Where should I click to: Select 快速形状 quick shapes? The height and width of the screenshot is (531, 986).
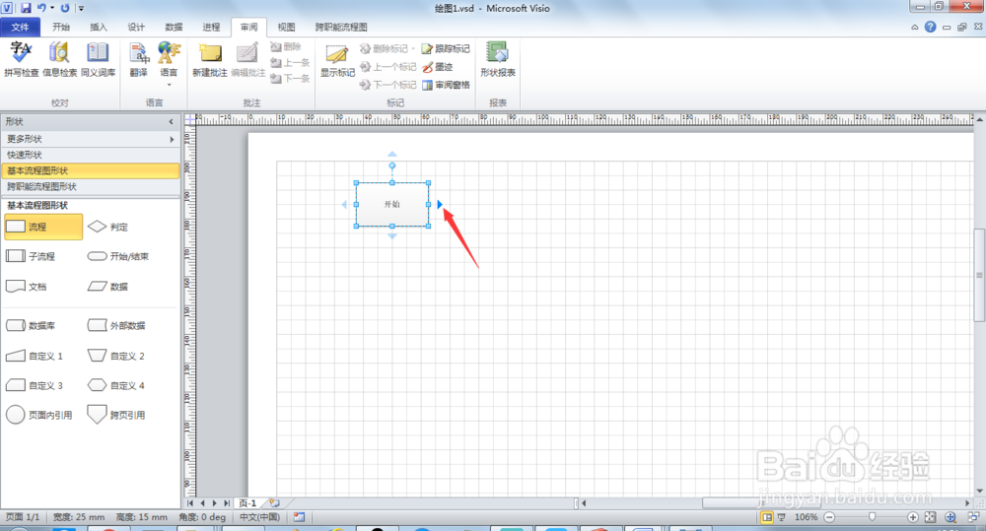click(x=90, y=155)
